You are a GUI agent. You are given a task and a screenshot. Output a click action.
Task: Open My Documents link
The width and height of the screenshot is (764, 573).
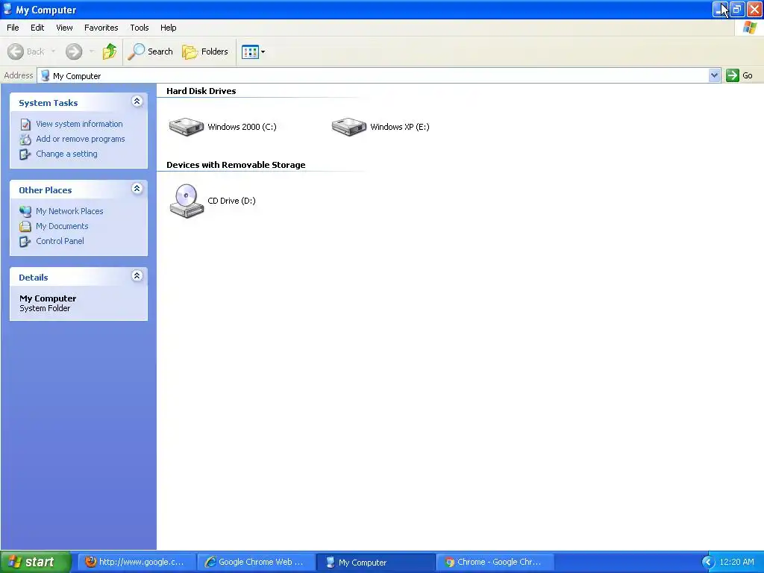pyautogui.click(x=62, y=226)
